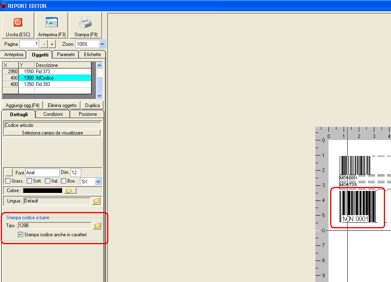Enable the Sott. underline checkbox

[x=29, y=181]
